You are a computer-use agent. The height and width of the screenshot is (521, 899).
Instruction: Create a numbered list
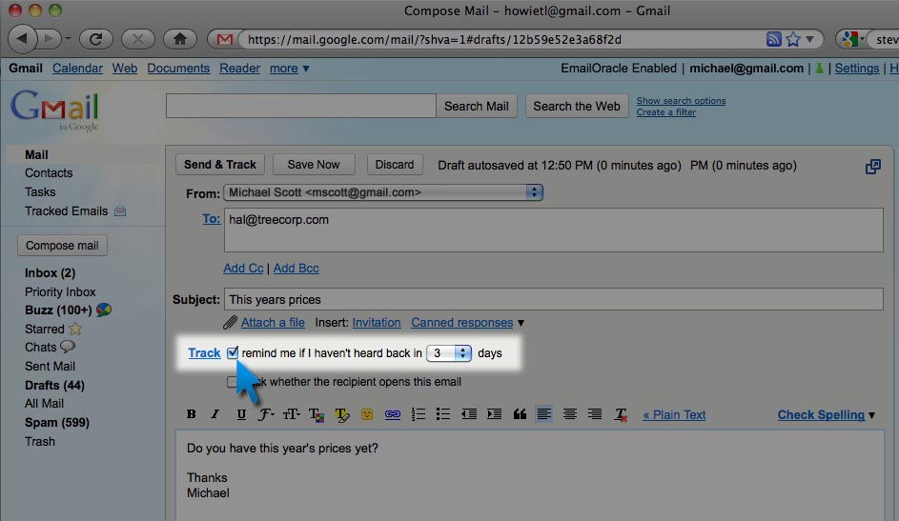[x=418, y=414]
